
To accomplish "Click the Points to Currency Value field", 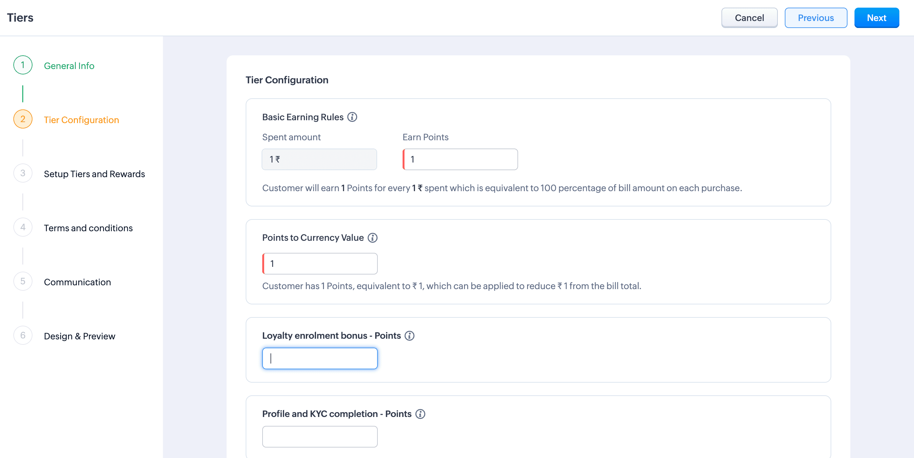I will tap(320, 264).
